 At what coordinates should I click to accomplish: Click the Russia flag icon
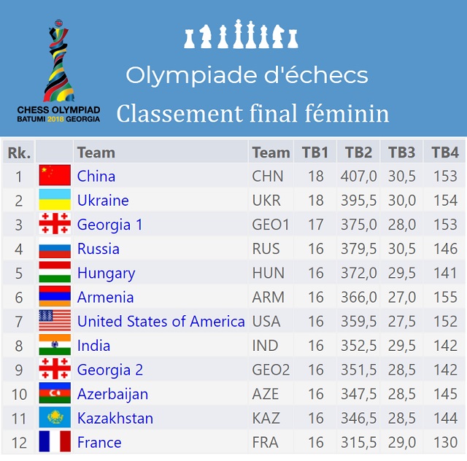55,249
